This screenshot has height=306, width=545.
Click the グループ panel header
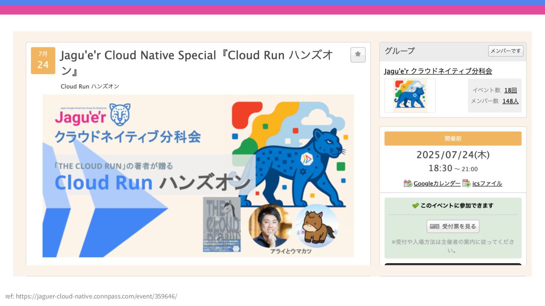pyautogui.click(x=453, y=51)
